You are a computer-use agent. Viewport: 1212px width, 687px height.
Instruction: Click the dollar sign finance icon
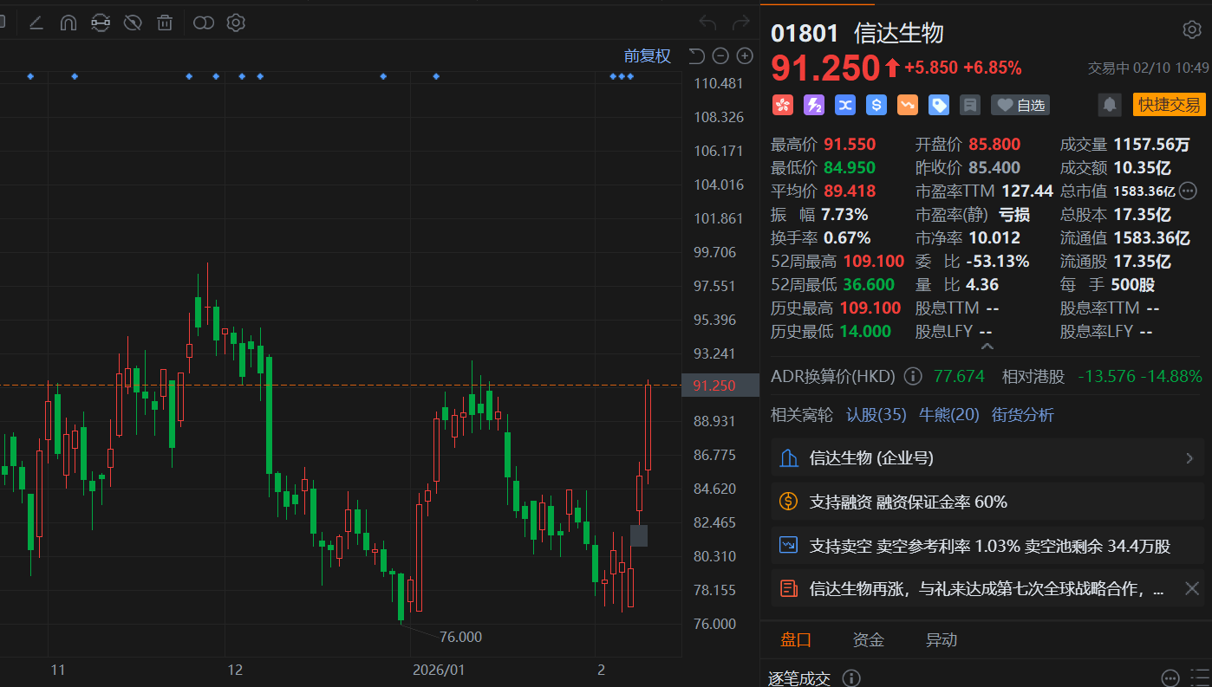tap(876, 105)
